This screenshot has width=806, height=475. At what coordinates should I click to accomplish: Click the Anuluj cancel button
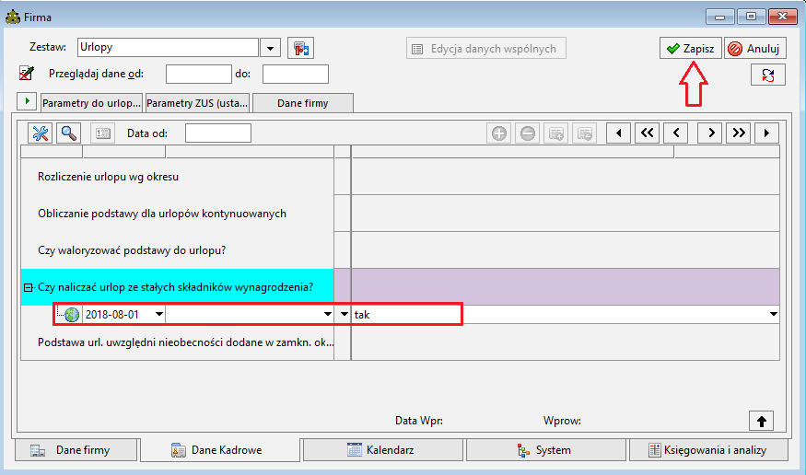click(x=755, y=49)
